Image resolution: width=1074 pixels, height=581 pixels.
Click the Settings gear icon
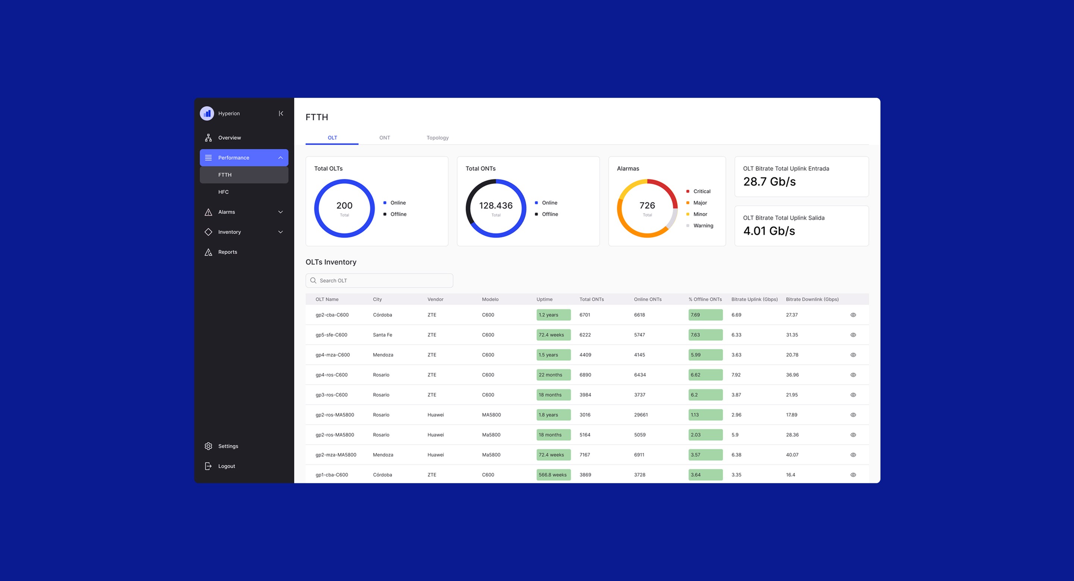pos(208,446)
